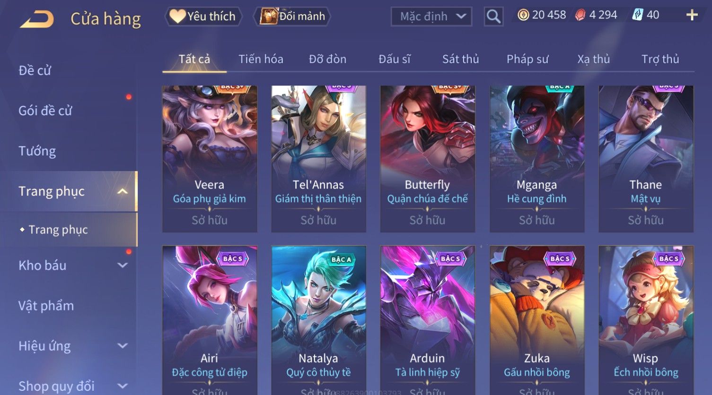Tap the red gem icon showing 4 294

(x=580, y=15)
